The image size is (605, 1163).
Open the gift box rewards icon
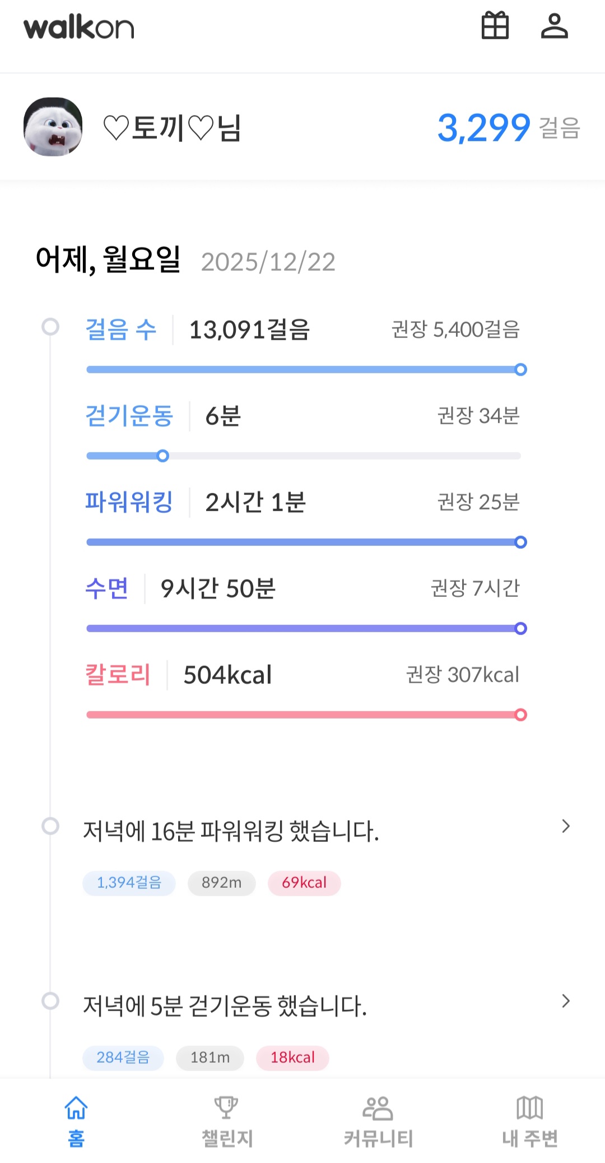pos(495,26)
